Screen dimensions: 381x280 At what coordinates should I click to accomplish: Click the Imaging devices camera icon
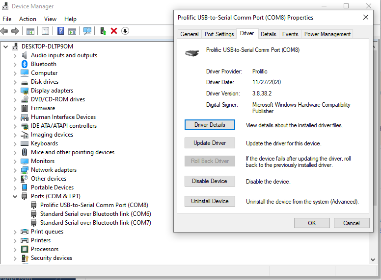[25, 135]
